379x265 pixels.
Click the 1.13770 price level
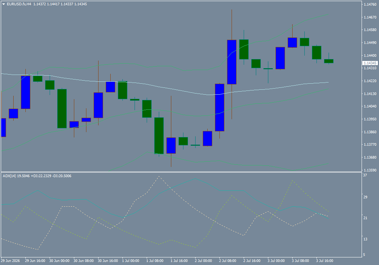(370, 145)
